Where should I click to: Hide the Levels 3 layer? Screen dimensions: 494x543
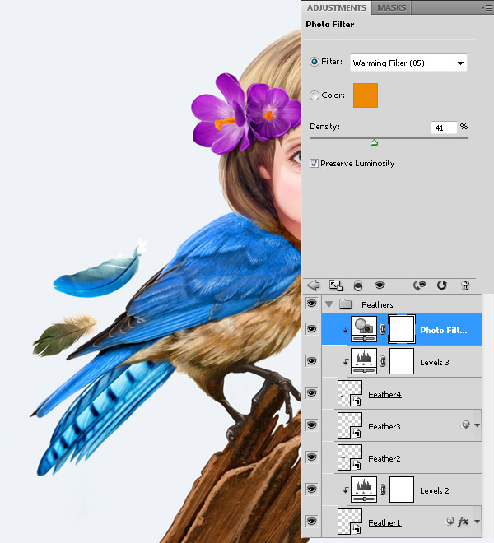pos(311,362)
